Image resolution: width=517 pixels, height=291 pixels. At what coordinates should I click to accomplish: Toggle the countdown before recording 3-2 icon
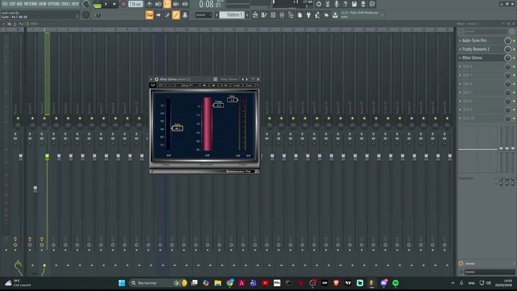[167, 4]
